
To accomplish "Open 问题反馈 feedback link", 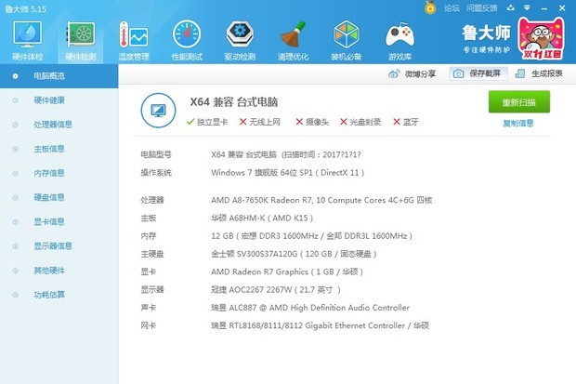I will pos(481,8).
